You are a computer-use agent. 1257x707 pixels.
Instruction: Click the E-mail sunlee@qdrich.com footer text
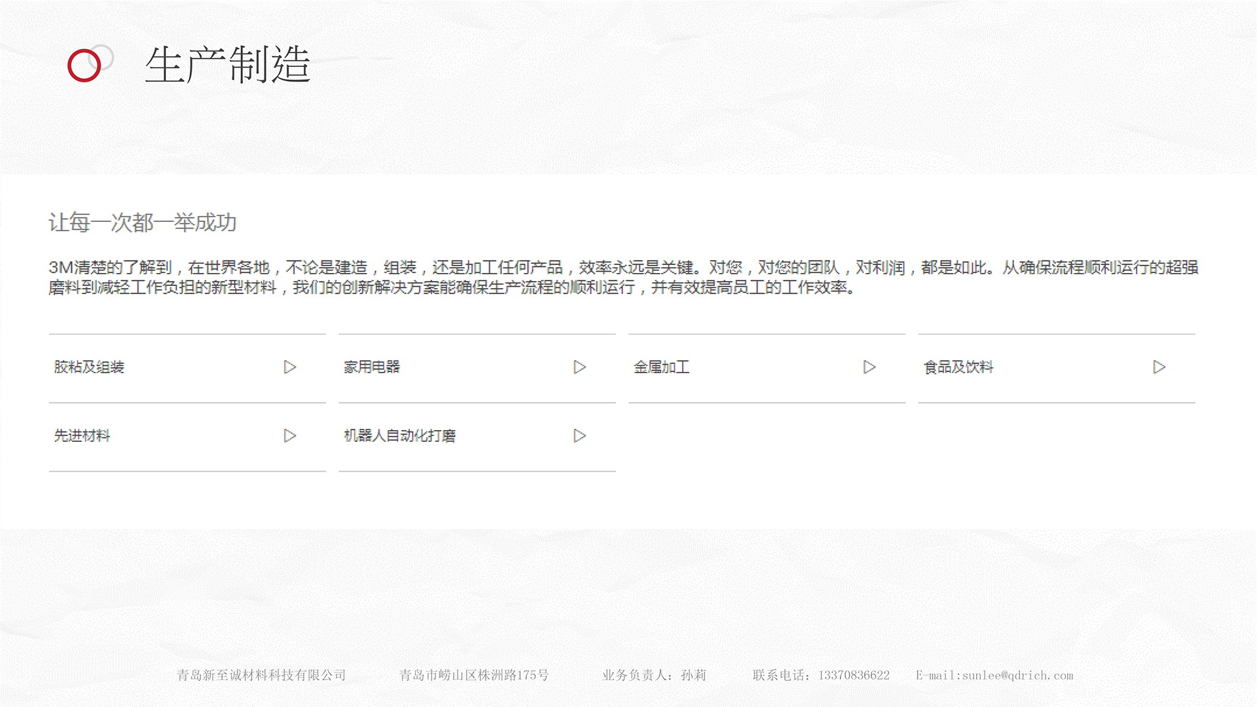[994, 676]
